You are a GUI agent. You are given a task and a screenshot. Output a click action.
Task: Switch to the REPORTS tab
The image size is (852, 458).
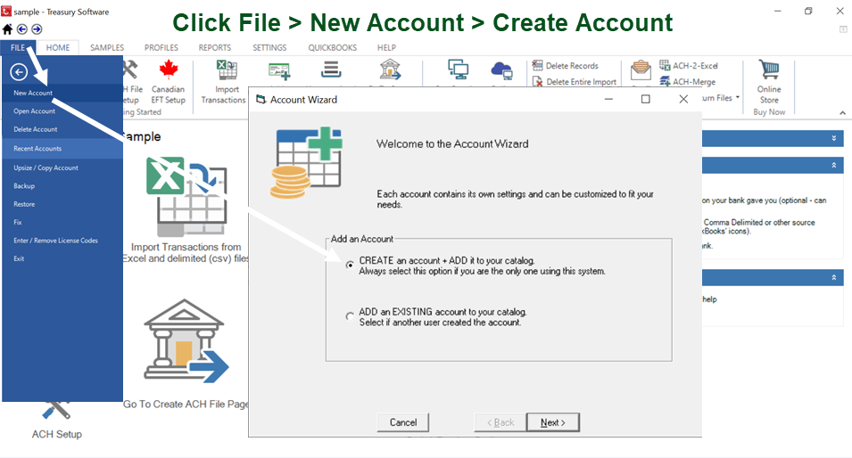(x=215, y=48)
